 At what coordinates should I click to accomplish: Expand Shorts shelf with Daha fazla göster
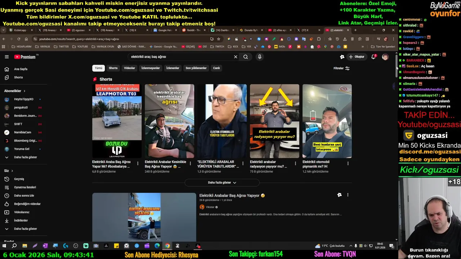click(x=222, y=183)
